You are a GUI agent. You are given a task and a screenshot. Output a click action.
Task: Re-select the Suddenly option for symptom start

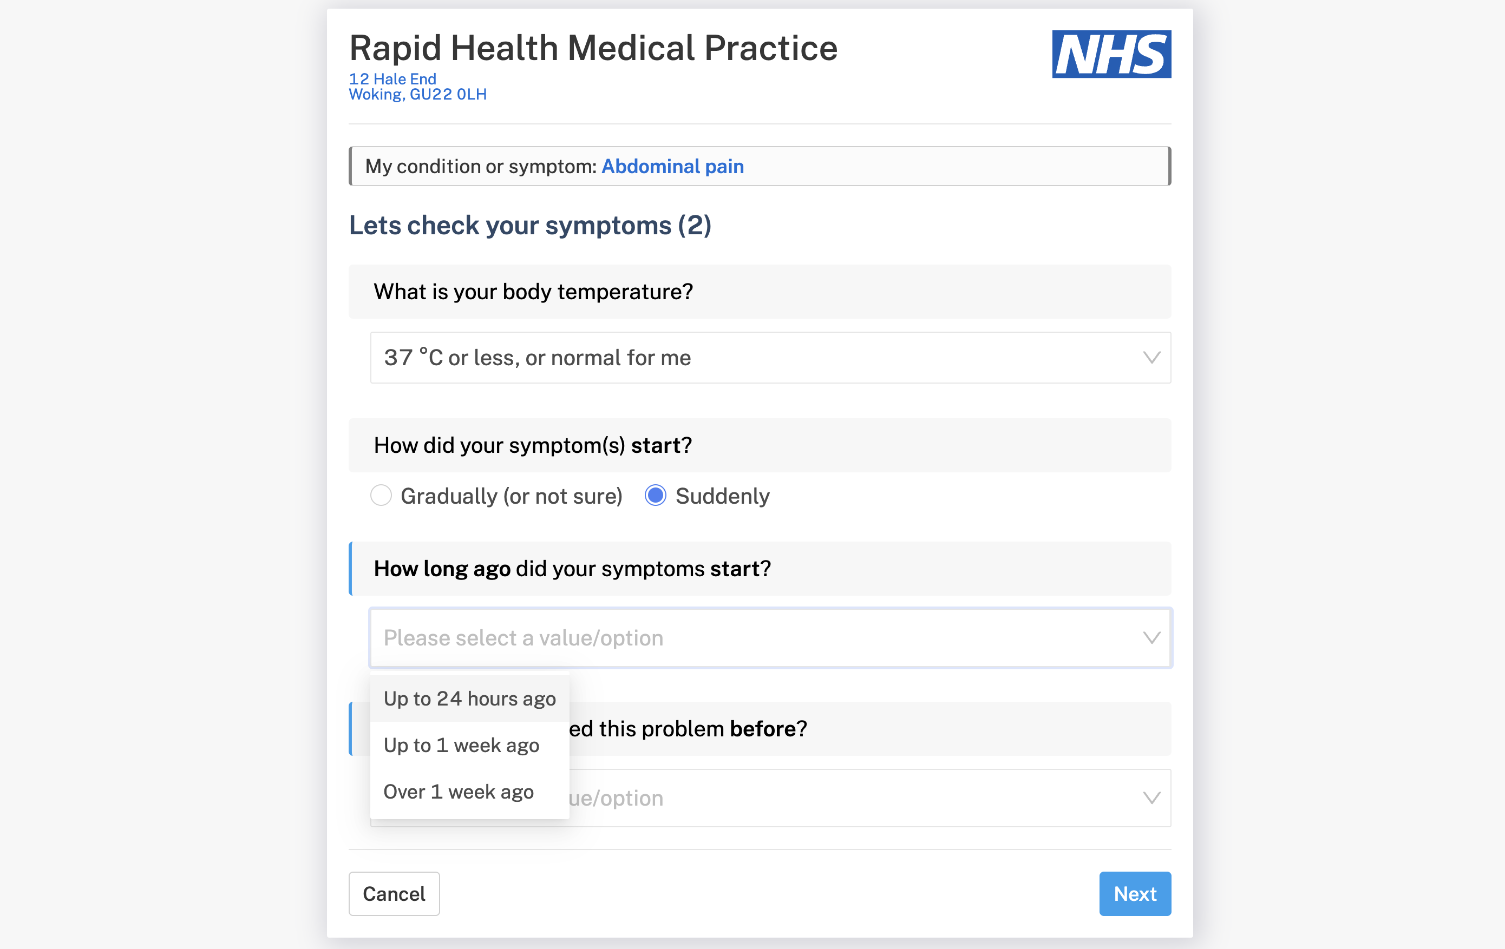[x=655, y=496]
